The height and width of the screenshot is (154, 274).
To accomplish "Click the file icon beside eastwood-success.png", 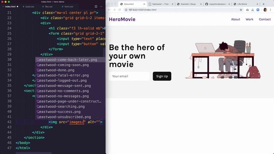I will point(38,112).
